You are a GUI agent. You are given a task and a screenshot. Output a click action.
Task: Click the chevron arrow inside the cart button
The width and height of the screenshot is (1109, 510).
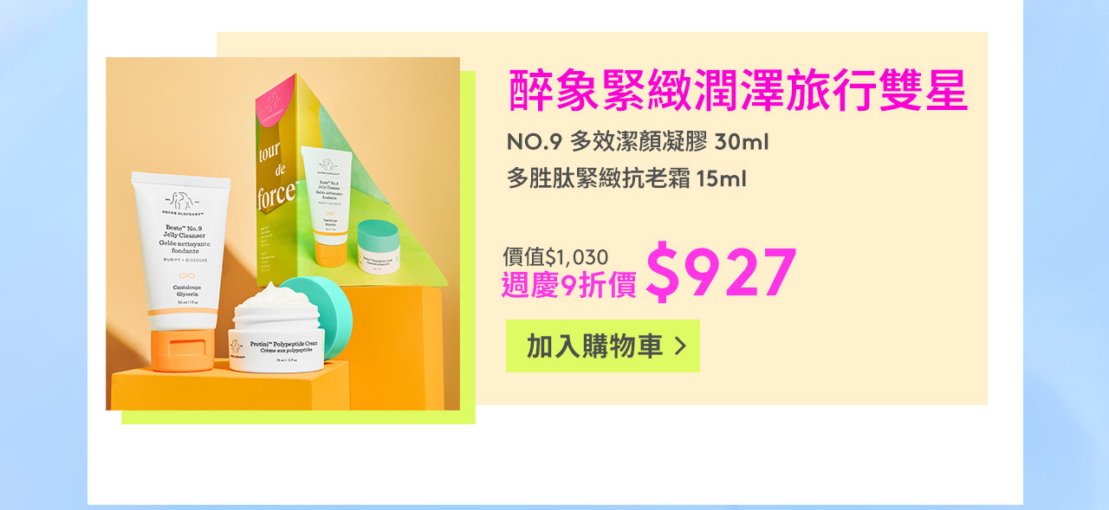680,346
